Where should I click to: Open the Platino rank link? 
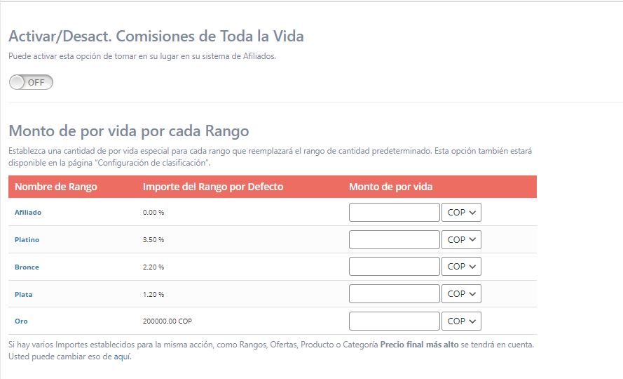click(x=27, y=240)
